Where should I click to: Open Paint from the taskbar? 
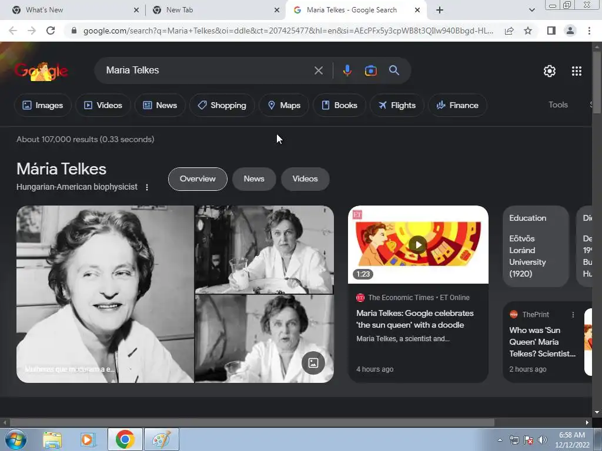pos(162,439)
